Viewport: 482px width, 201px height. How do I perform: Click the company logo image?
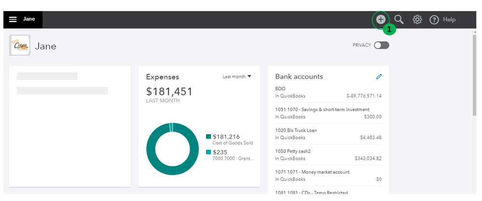tap(20, 46)
